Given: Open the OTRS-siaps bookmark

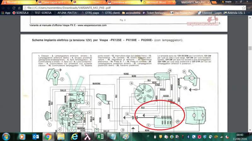Looking at the screenshot, I should coord(90,13).
